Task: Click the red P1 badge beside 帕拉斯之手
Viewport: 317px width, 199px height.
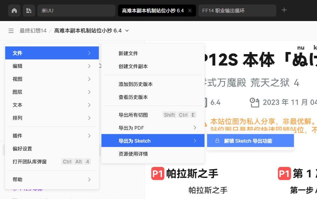Action: click(158, 173)
